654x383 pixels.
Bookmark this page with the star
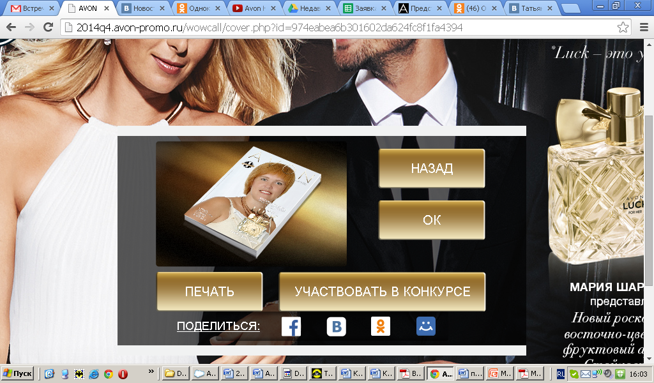pyautogui.click(x=623, y=27)
